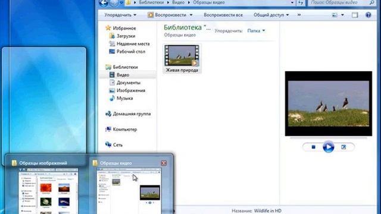
Task: Select Избранное in navigation pane
Action: coord(124,28)
